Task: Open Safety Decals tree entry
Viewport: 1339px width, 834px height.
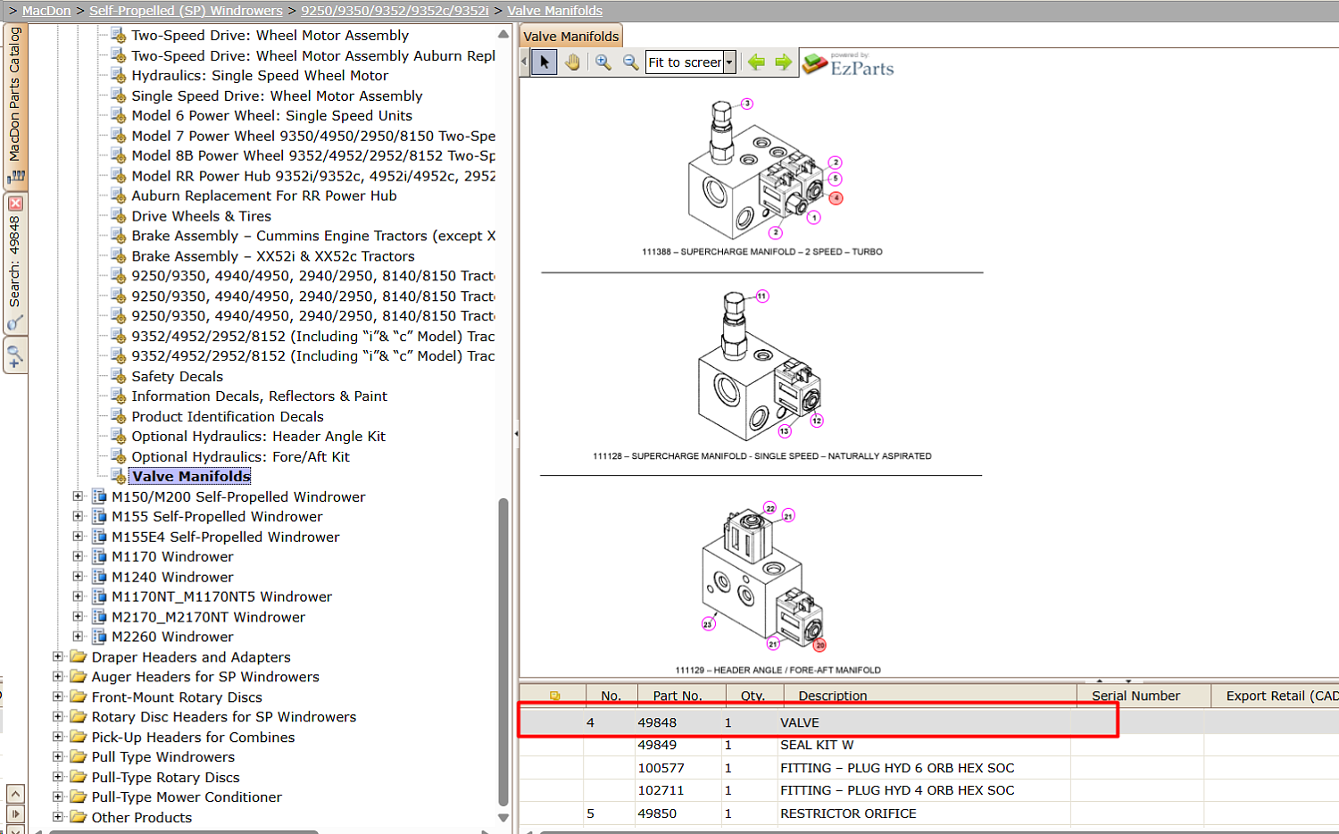Action: (x=177, y=376)
